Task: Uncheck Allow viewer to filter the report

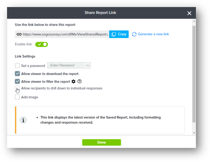Action: tap(17, 82)
